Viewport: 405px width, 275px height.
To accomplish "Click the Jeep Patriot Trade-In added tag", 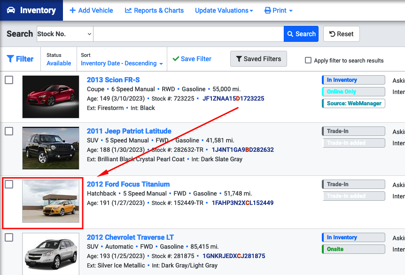I will [x=353, y=142].
